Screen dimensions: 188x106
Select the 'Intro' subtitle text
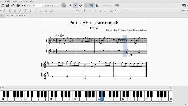pos(94,28)
